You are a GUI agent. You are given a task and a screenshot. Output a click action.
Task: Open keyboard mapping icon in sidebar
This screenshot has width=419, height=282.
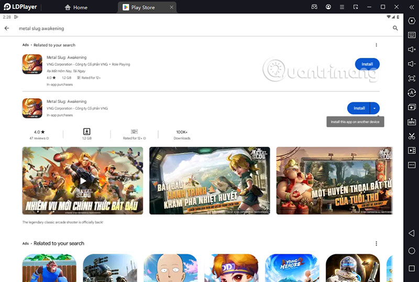coord(412,35)
